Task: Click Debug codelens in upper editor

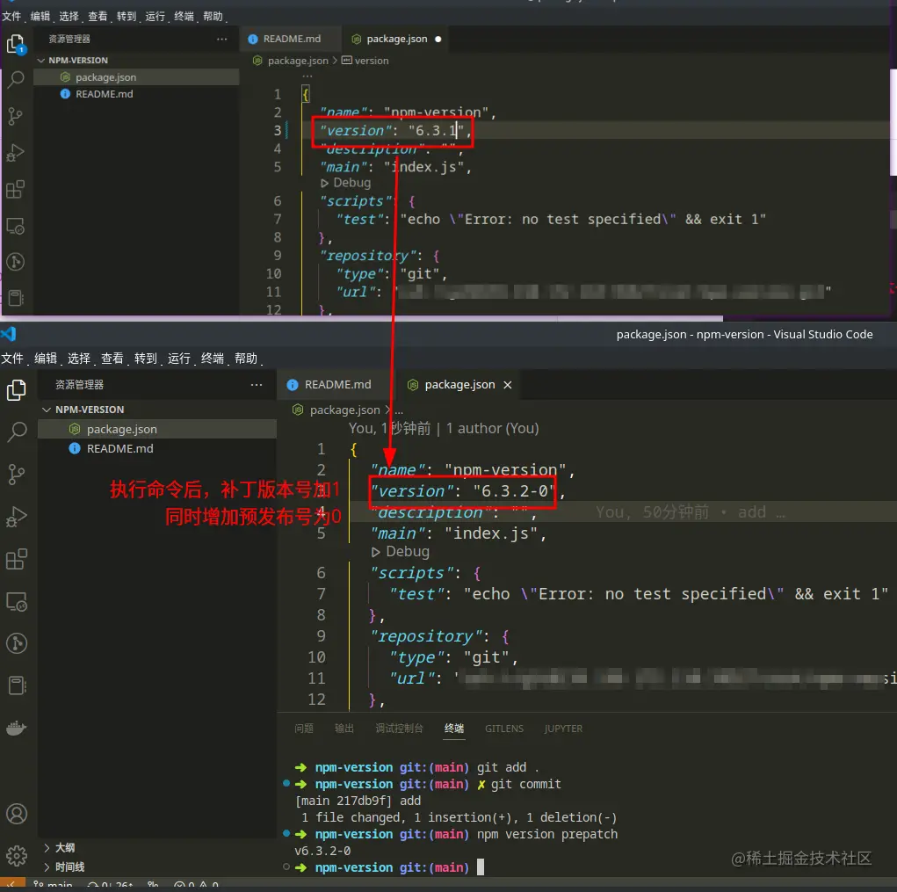Action: pyautogui.click(x=346, y=183)
